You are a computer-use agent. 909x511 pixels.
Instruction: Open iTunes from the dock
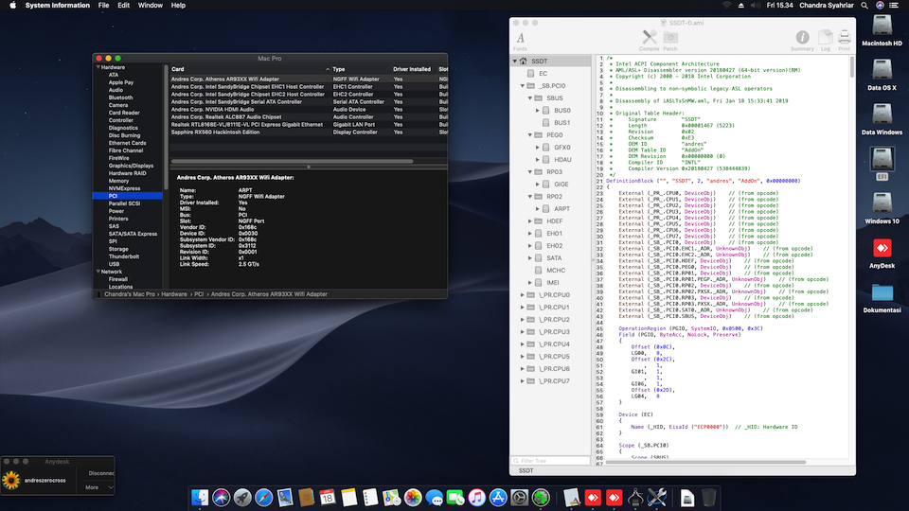(x=476, y=497)
